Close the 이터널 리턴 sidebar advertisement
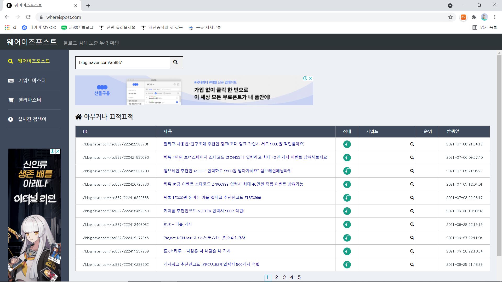Image resolution: width=502 pixels, height=282 pixels. tap(58, 151)
